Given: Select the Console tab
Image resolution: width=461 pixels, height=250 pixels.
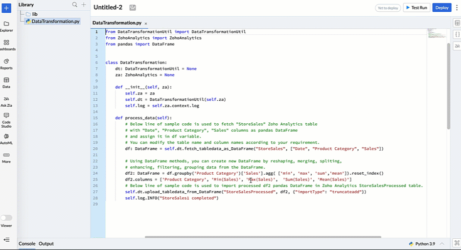Looking at the screenshot, I should click(27, 244).
